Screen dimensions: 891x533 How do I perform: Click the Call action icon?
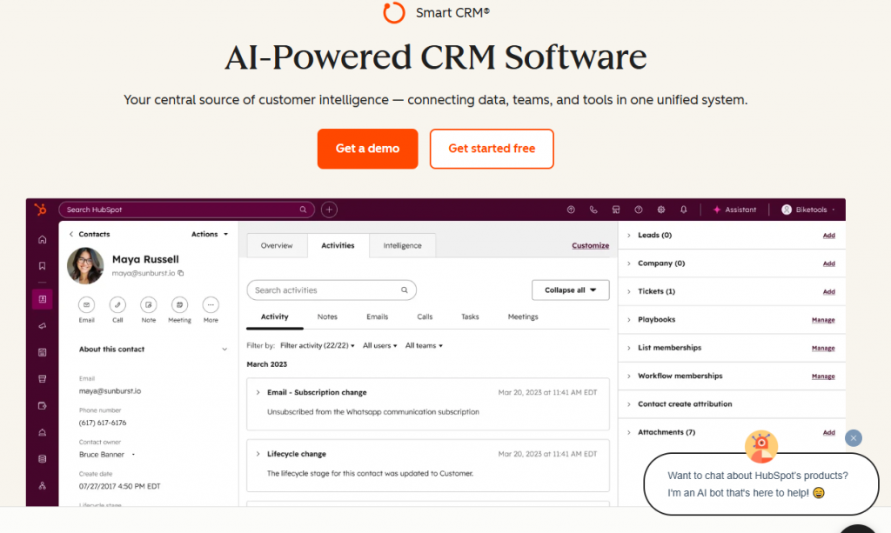coord(117,305)
